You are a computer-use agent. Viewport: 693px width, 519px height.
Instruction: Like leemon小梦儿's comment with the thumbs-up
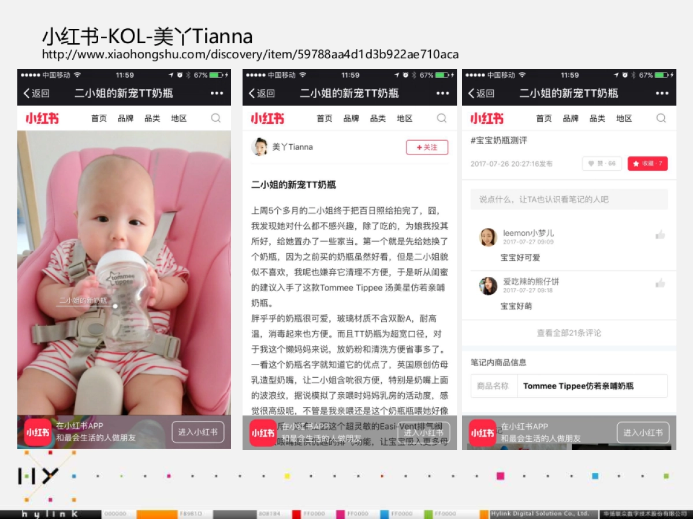[x=660, y=235]
